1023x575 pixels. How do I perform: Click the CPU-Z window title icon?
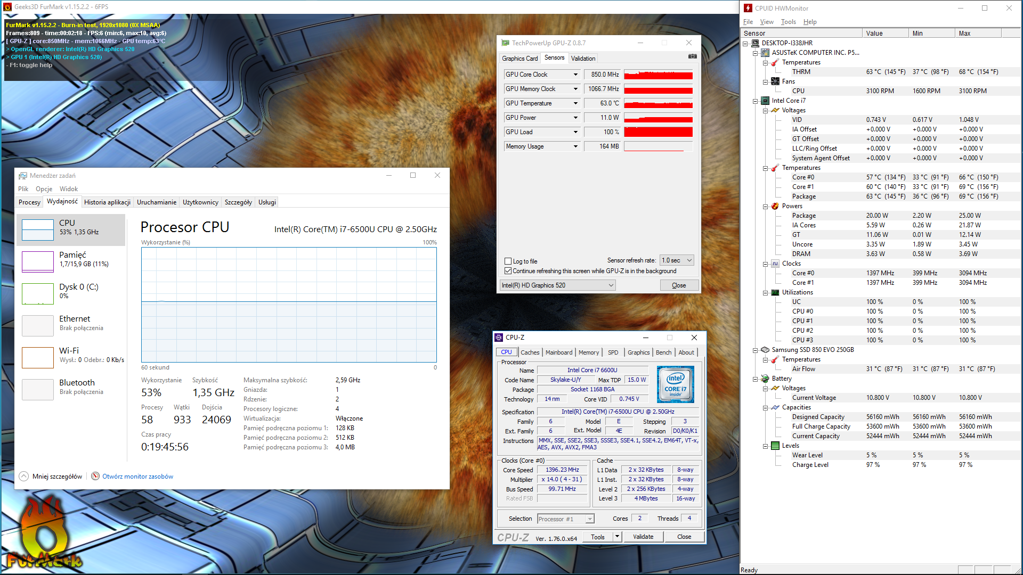[x=499, y=338]
